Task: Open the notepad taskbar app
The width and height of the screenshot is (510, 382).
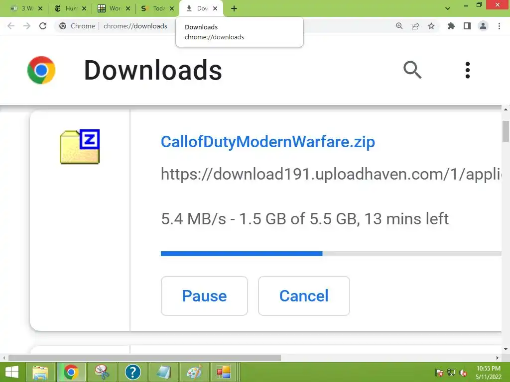Action: 163,372
